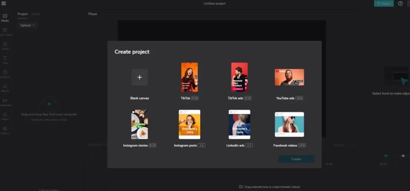Viewport: 410px width, 191px height.
Task: Click the timeline zoom slider handle
Action: tap(403, 156)
